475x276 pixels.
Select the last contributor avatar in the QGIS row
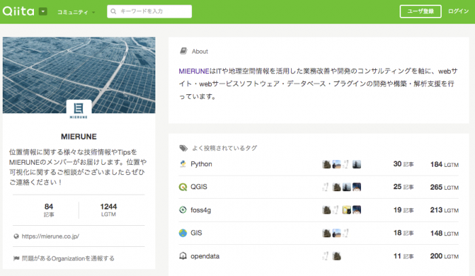coord(356,187)
